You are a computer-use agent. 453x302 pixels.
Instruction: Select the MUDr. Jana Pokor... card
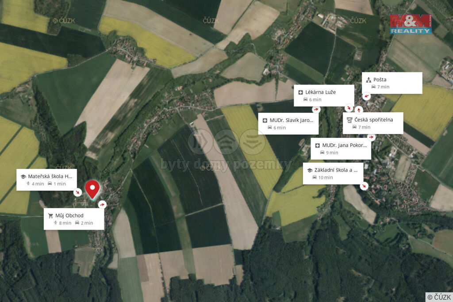[341, 149]
